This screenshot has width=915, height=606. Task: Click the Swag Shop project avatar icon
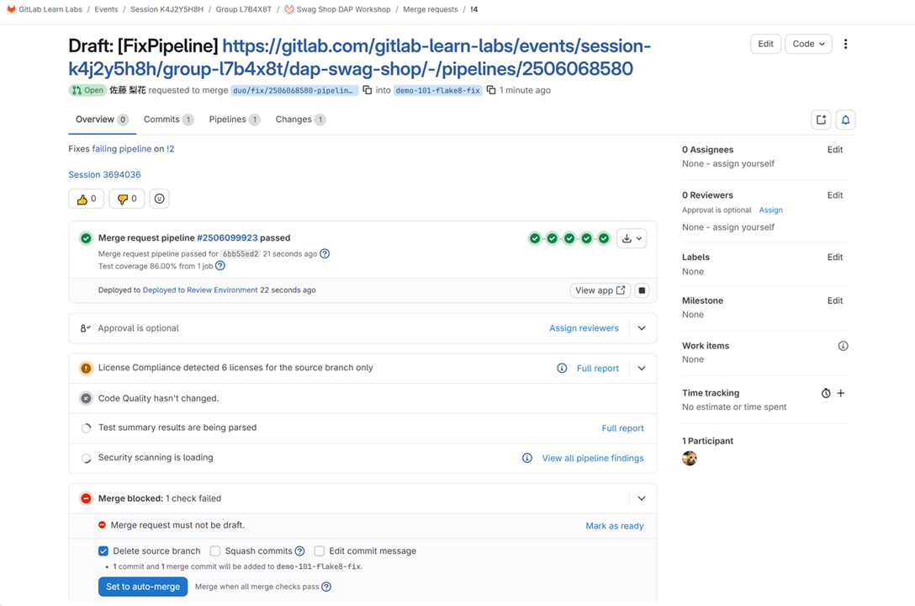[x=288, y=9]
